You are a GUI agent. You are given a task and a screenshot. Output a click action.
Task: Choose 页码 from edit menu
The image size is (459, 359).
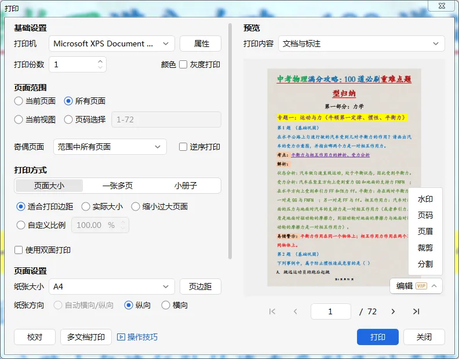[x=425, y=215]
